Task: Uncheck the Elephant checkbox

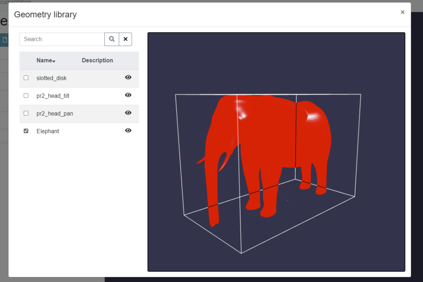Action: click(26, 130)
